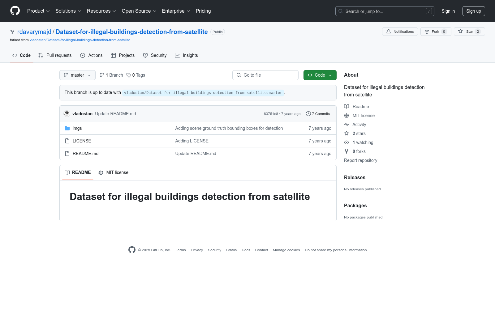Focus the Search or jump to field

[385, 11]
